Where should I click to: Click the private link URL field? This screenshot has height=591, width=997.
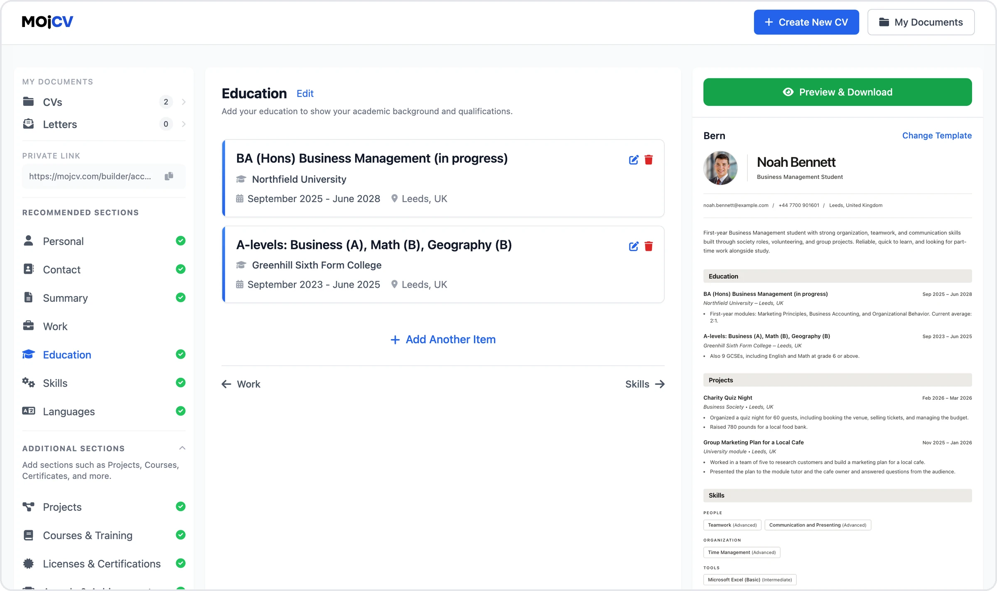(x=104, y=176)
